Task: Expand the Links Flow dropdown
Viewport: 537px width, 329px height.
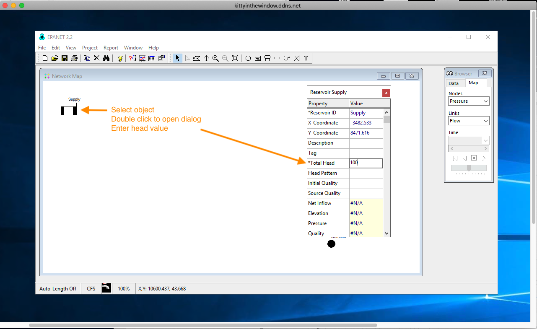Action: 485,121
